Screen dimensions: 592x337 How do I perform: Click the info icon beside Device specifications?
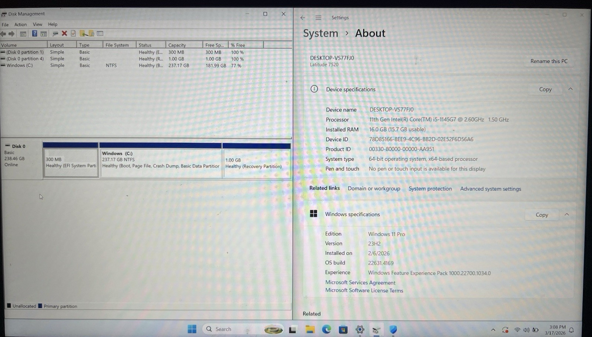pyautogui.click(x=314, y=89)
